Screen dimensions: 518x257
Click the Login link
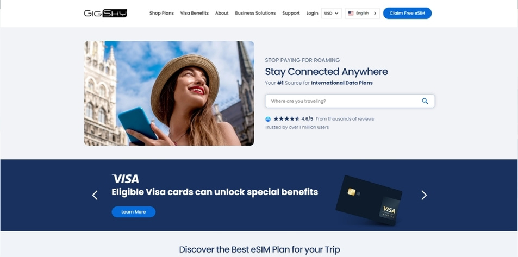coord(312,13)
